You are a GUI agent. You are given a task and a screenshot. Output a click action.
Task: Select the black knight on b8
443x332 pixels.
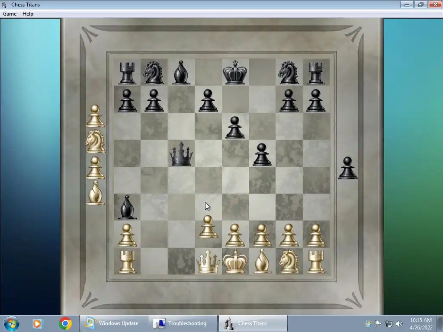click(154, 73)
